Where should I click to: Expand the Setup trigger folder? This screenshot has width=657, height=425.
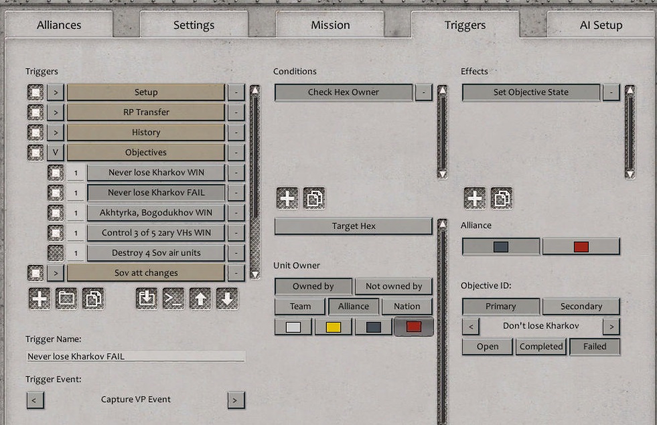[x=56, y=92]
